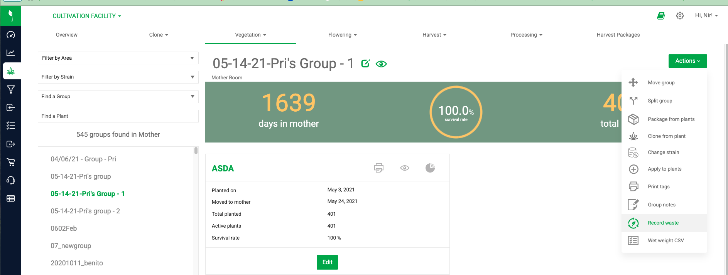
Task: Click the green book guide icon
Action: click(661, 16)
